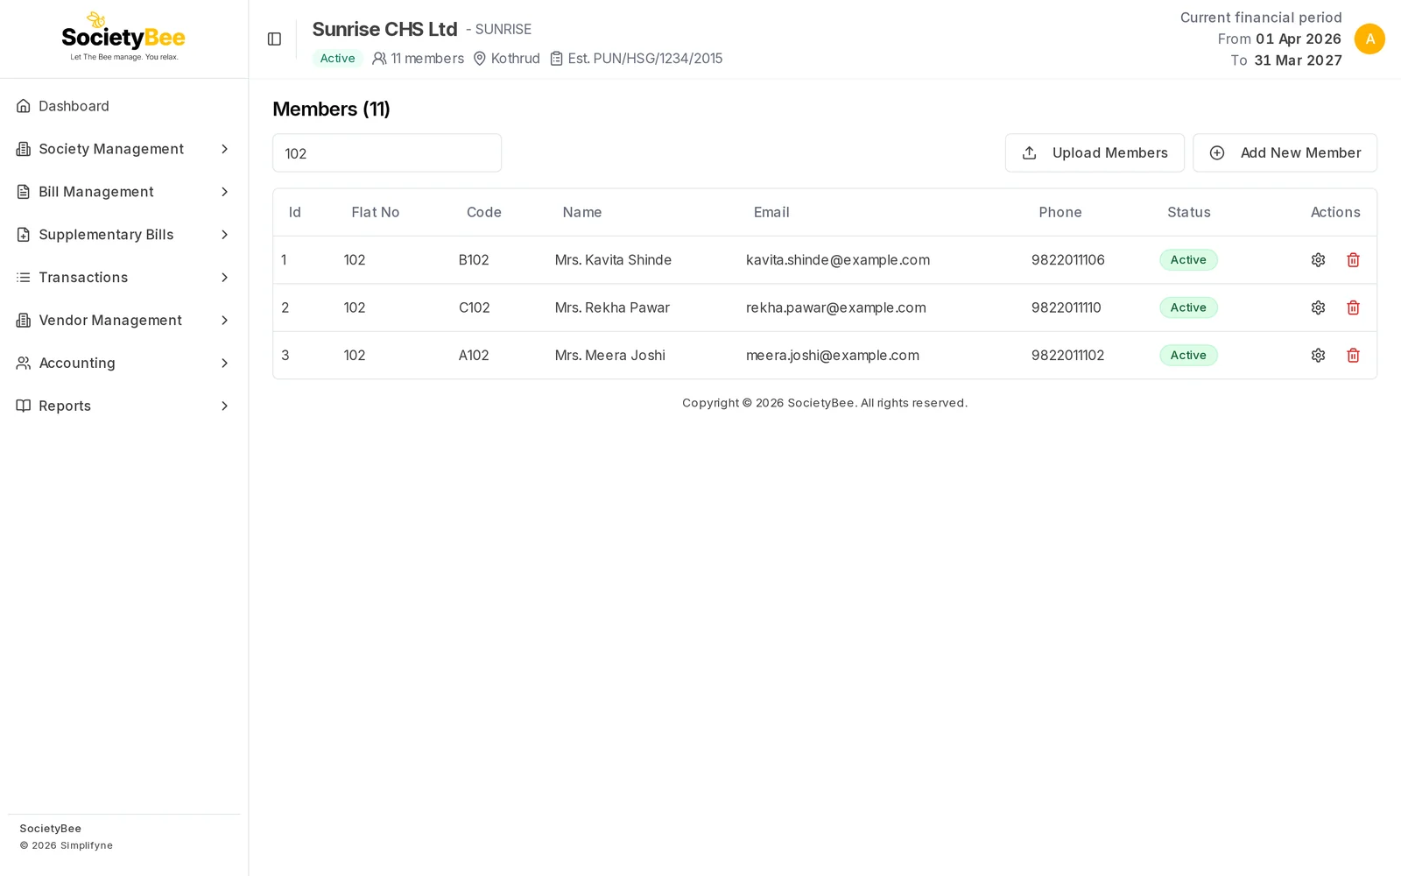Click the Status column header
1401x876 pixels.
point(1189,212)
